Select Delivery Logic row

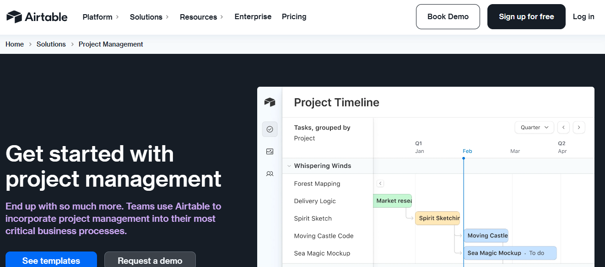point(315,201)
